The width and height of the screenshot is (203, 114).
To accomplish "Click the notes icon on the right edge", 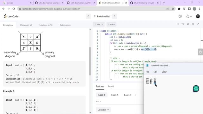I will pos(200,52).
